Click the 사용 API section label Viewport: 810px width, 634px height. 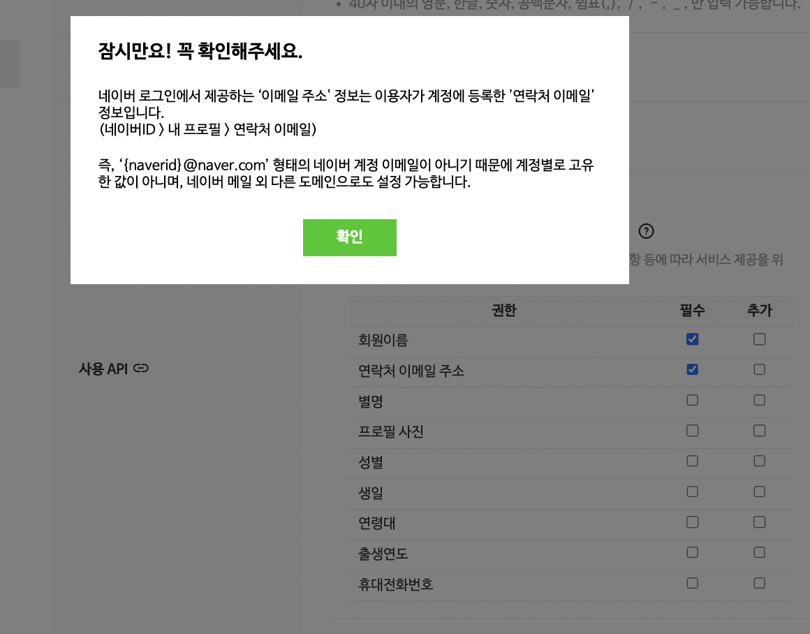pos(103,369)
